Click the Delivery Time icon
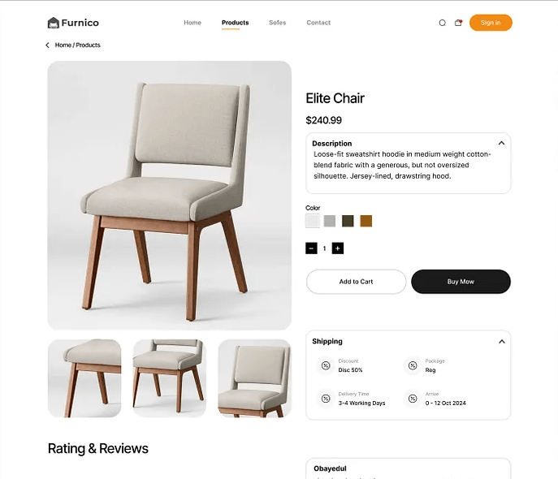 pos(326,399)
